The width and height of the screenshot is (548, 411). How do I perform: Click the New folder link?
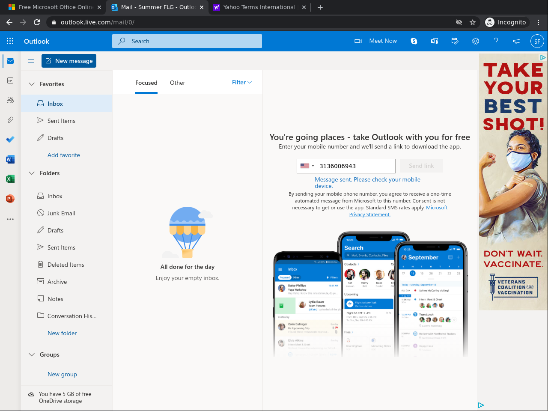click(x=62, y=333)
